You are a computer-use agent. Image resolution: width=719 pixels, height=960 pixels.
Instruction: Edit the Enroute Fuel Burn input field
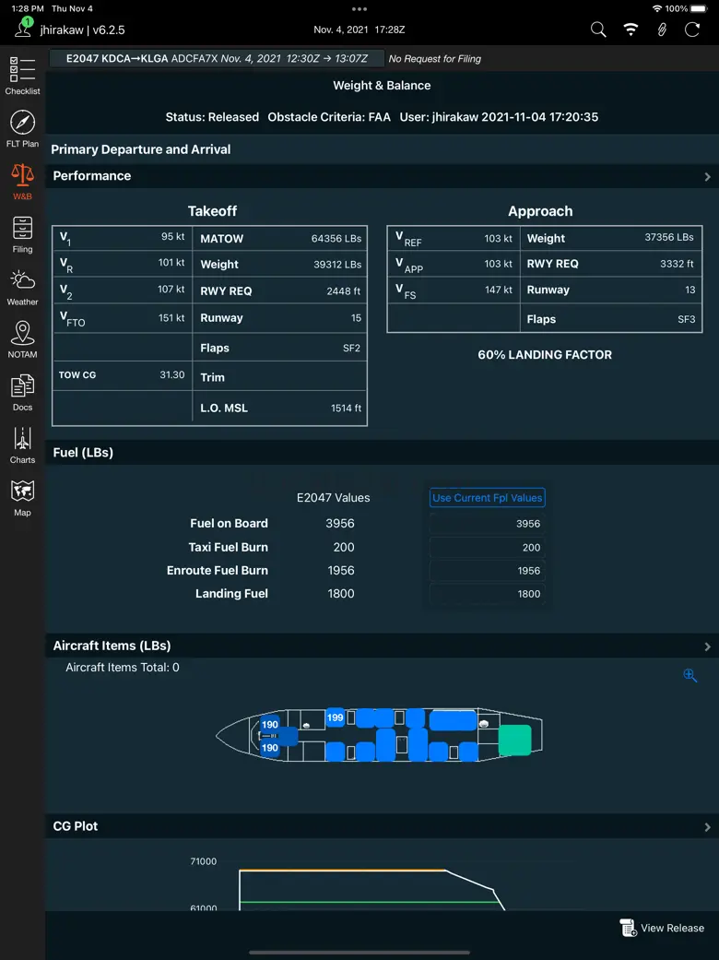(487, 571)
